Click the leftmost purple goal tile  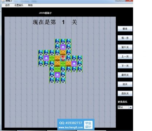46,58
